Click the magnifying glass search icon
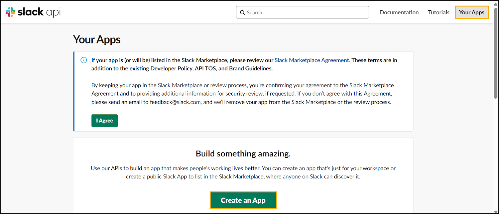 pos(242,12)
